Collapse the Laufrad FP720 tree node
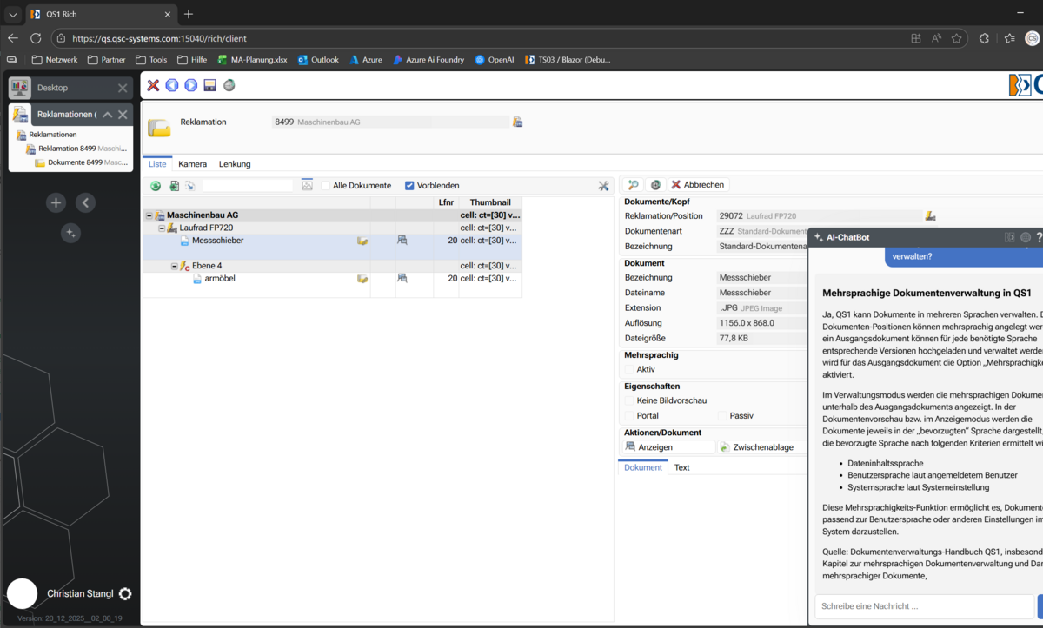 (162, 228)
